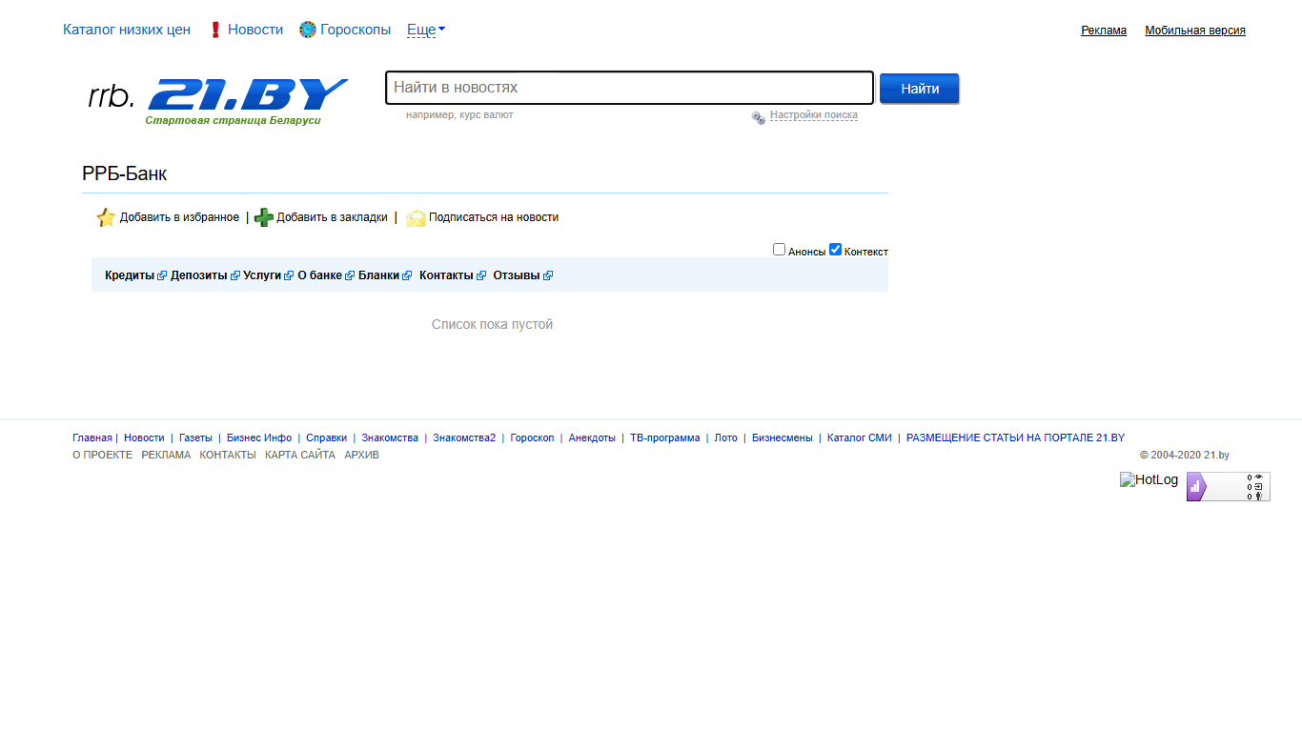The width and height of the screenshot is (1302, 732).
Task: Open the Бланки section
Action: point(378,275)
